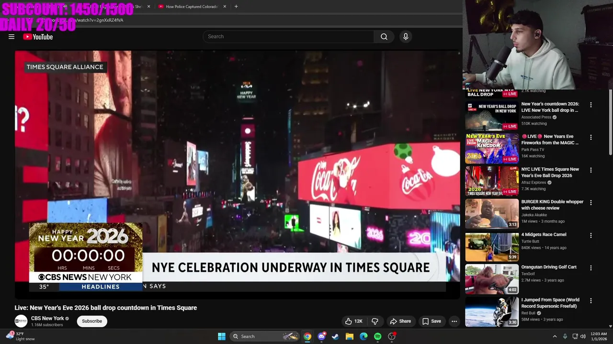Screen dimensions: 613x344
Task: Focus the YouTube search field
Action: point(289,36)
